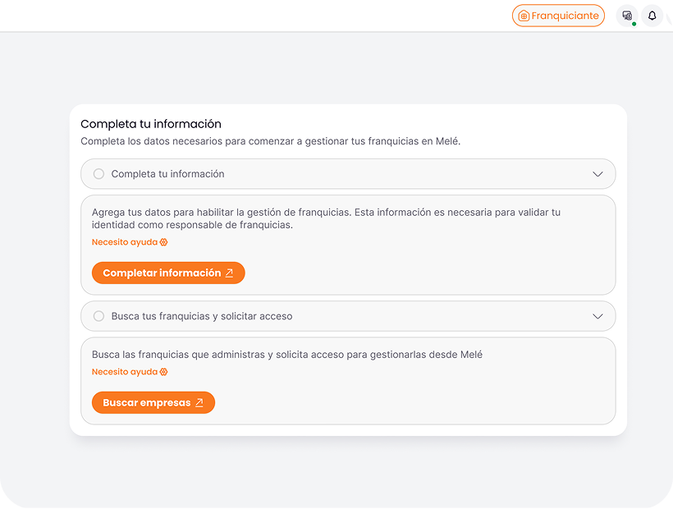Open Necesito ayuda link under the franchise search text
673x509 pixels.
[x=124, y=372]
